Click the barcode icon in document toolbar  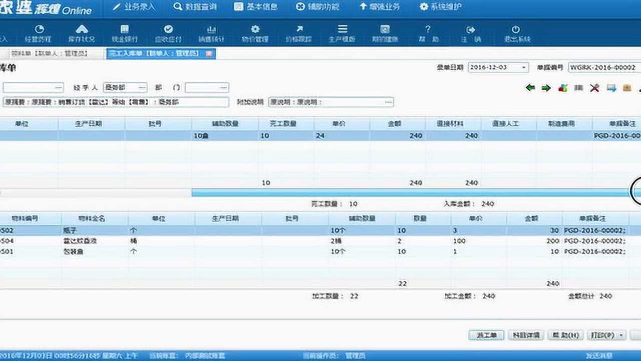[x=578, y=88]
